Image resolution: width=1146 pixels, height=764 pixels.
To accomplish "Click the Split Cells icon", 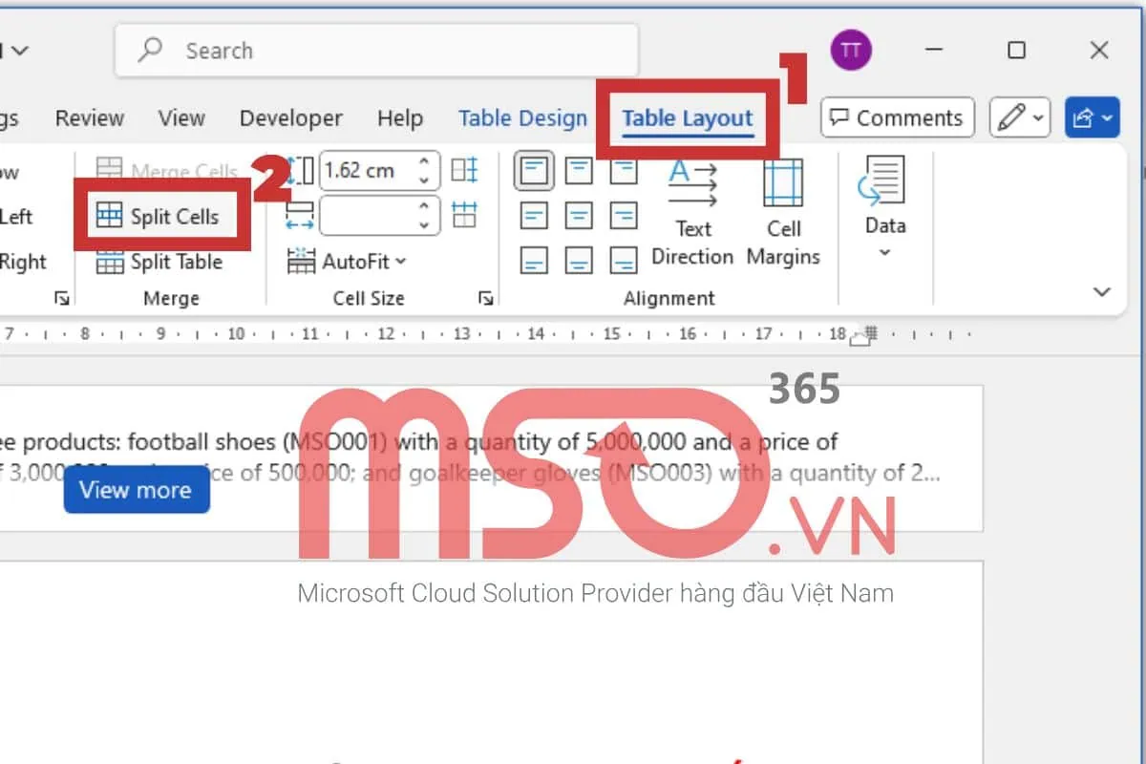I will (110, 217).
